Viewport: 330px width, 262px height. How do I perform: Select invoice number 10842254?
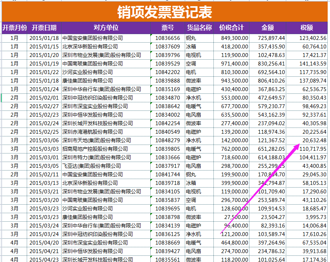point(168,123)
